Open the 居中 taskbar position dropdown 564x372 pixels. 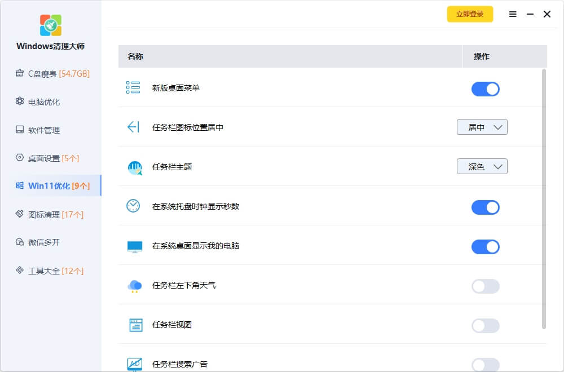click(482, 127)
